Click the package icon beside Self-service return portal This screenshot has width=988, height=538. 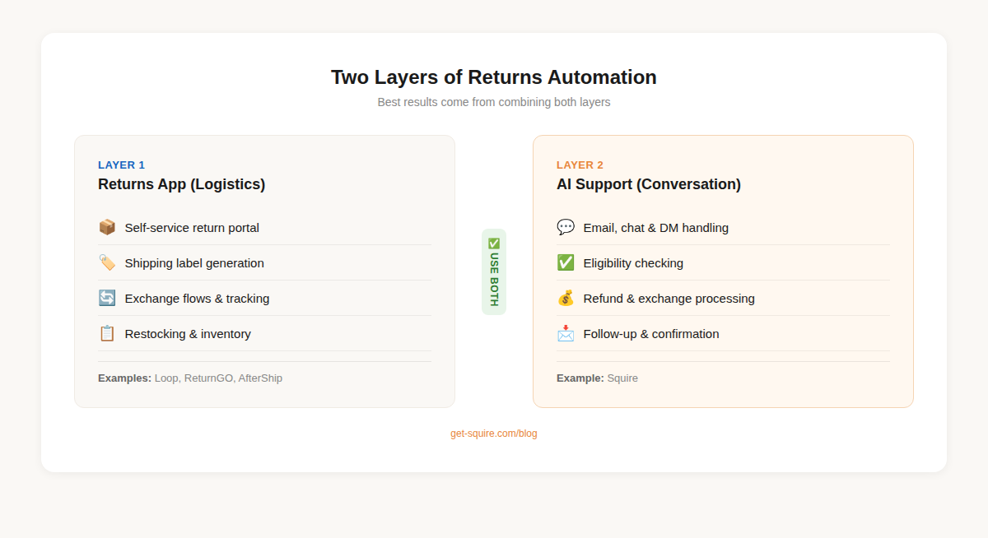click(107, 227)
